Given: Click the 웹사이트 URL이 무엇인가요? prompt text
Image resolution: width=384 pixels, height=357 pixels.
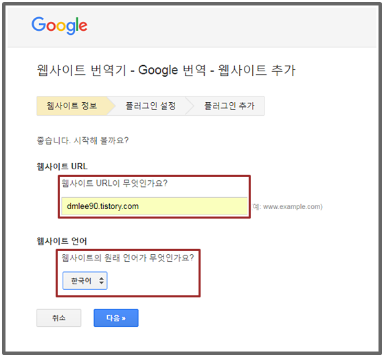Looking at the screenshot, I should 114,183.
